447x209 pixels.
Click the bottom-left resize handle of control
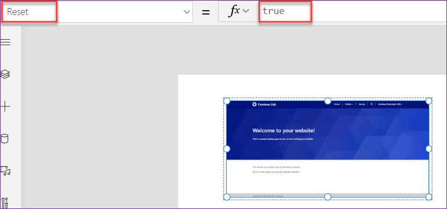[x=227, y=197]
